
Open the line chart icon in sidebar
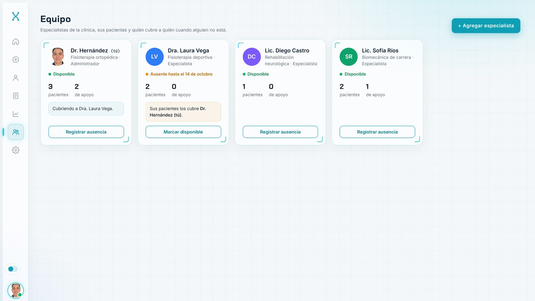[x=16, y=114]
